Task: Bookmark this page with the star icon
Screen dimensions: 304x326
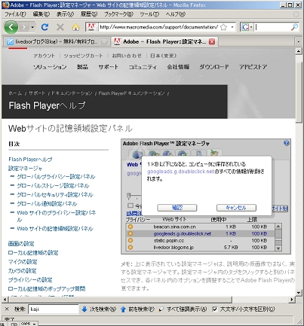Action: coord(223,27)
